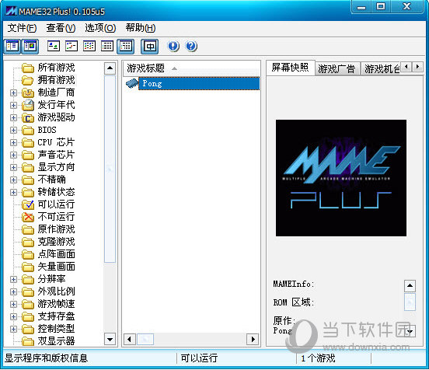This screenshot has height=370, width=429.
Task: Switch to the 屏幕快照 tab
Action: (x=291, y=68)
